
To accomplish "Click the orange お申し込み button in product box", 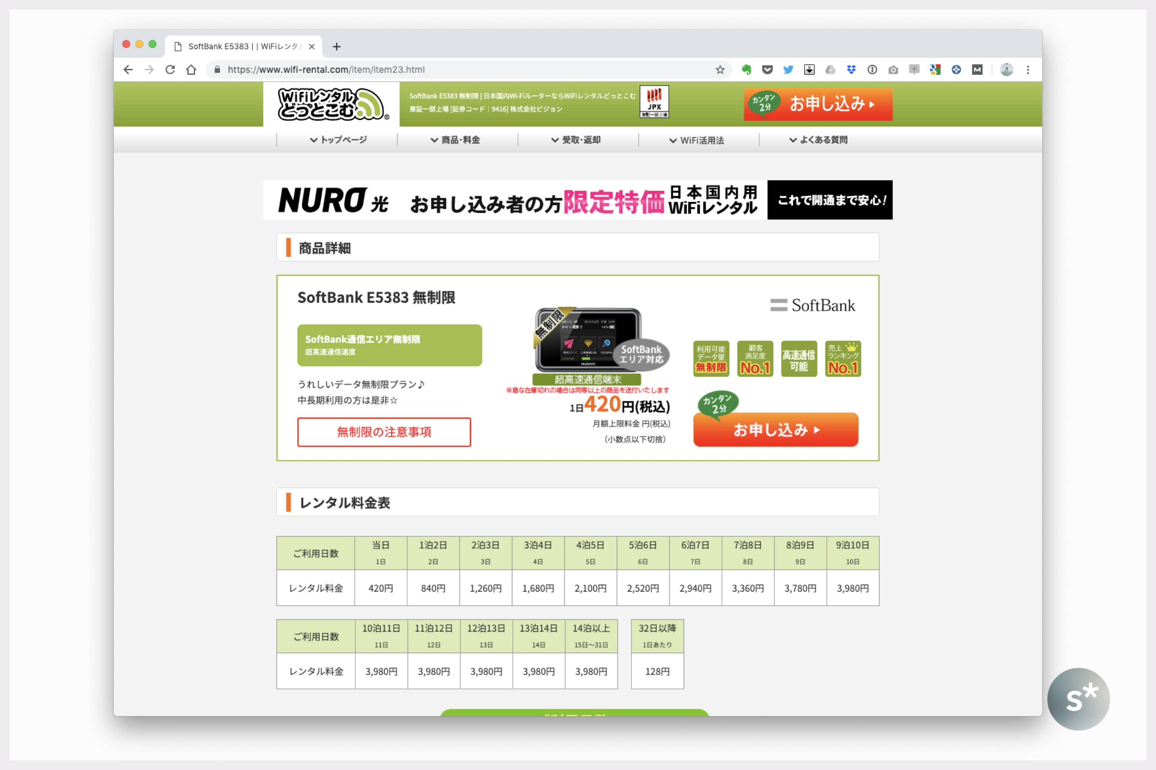I will (775, 430).
